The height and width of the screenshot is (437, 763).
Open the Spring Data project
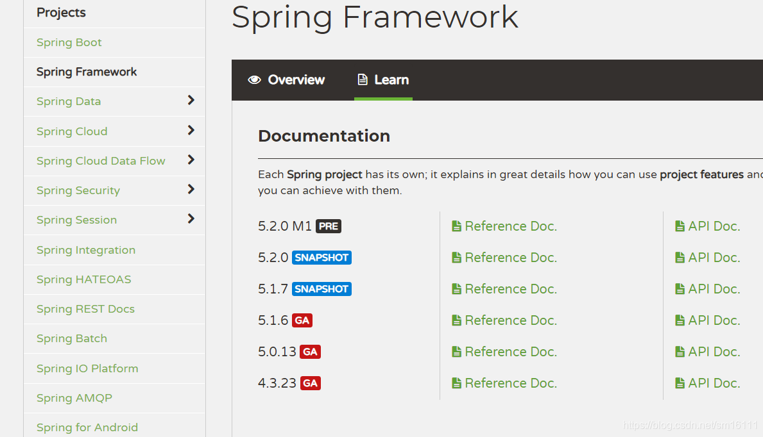coord(69,101)
